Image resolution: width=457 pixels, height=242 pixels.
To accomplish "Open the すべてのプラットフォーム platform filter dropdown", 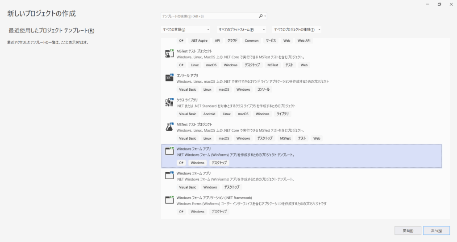I will 241,30.
